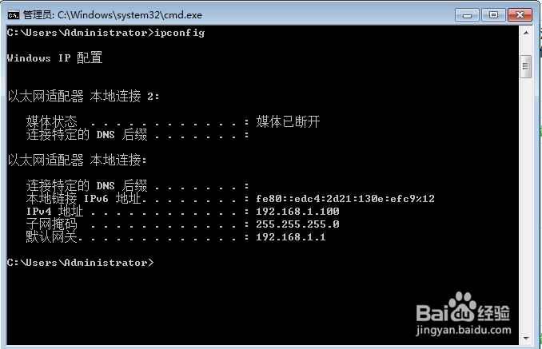This screenshot has height=349, width=542.
Task: Click the Windows IP 配置 header line
Action: pyautogui.click(x=54, y=58)
